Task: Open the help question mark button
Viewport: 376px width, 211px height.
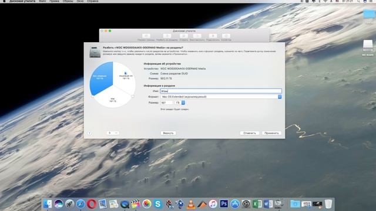Action: point(89,133)
